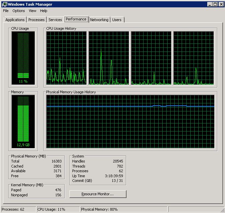Switch to the Services tab
The width and height of the screenshot is (225, 213).
[55, 20]
